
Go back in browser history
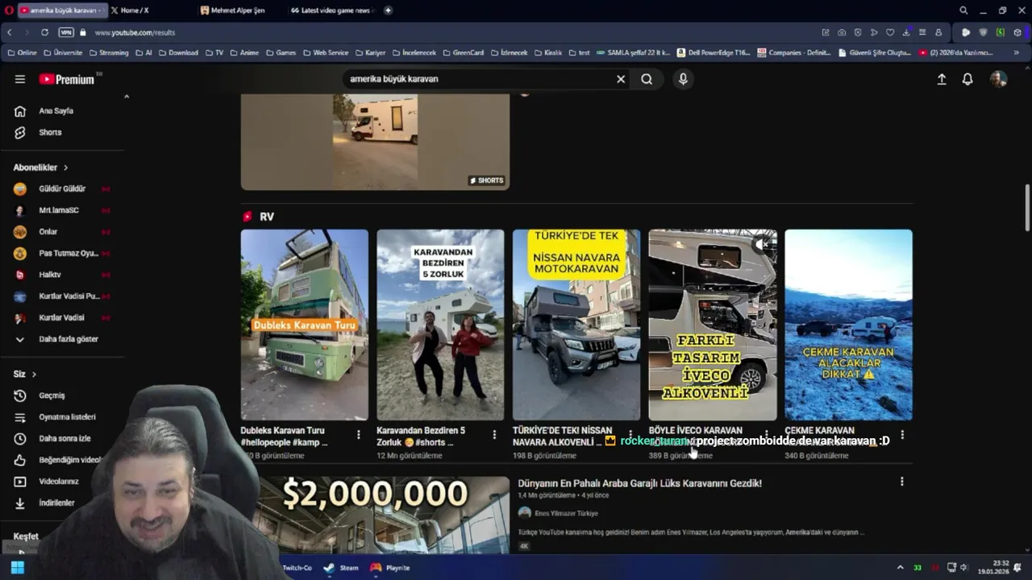(x=10, y=32)
